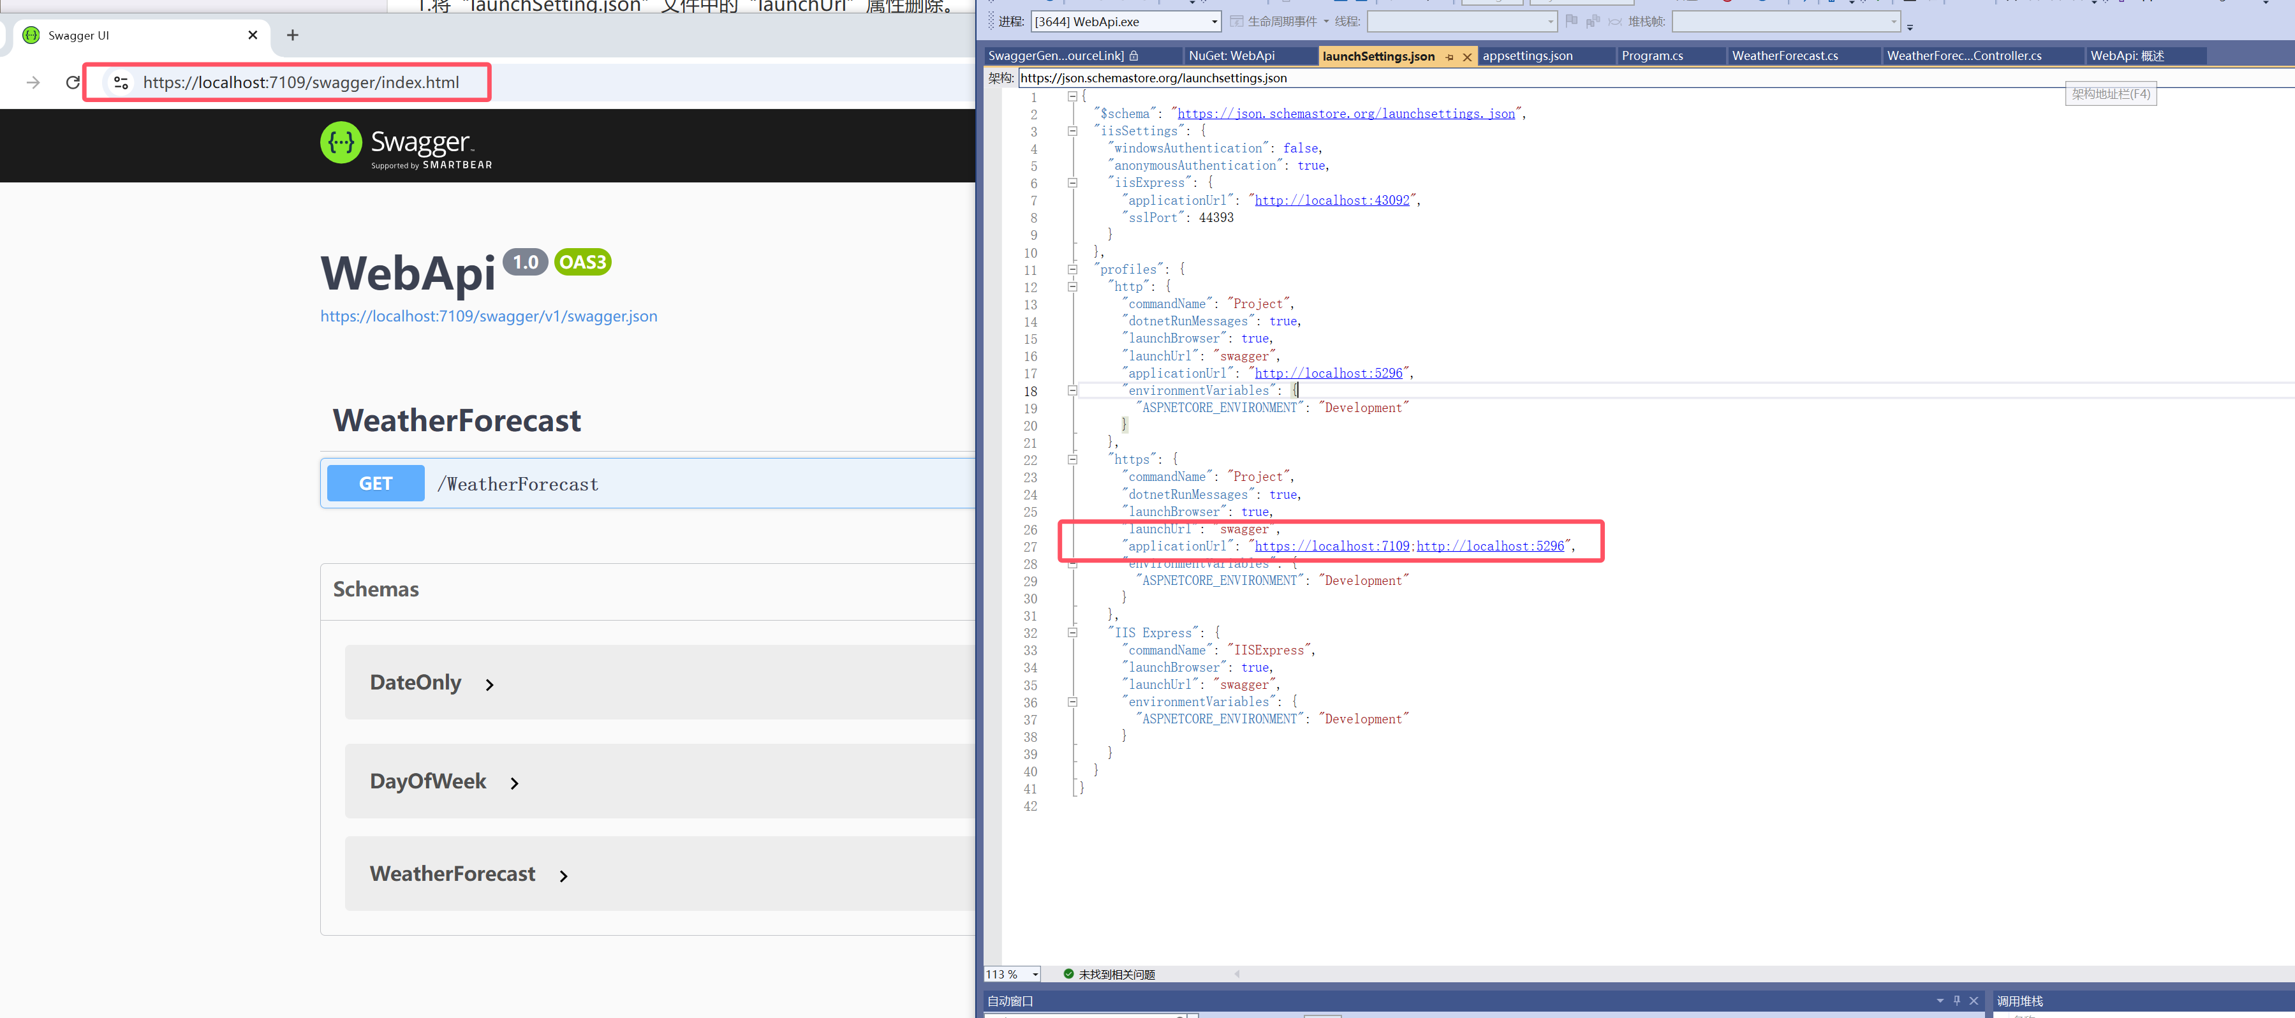The height and width of the screenshot is (1018, 2295).
Task: Open a new browser tab
Action: tap(292, 36)
